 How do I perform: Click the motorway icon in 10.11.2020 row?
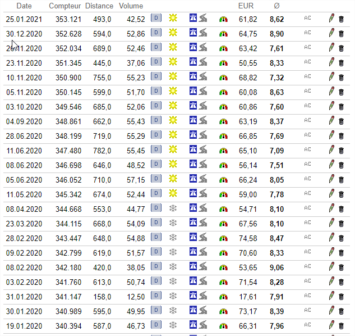point(193,77)
